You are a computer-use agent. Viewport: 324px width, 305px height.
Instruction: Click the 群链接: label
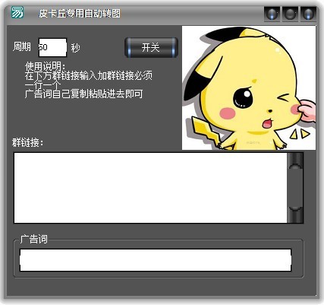pyautogui.click(x=28, y=142)
